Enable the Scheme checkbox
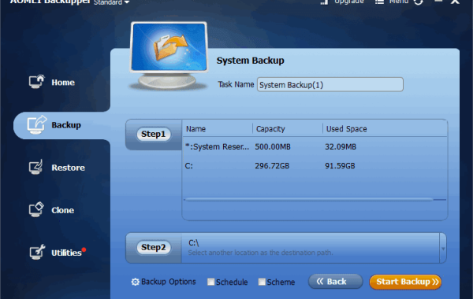 (262, 282)
